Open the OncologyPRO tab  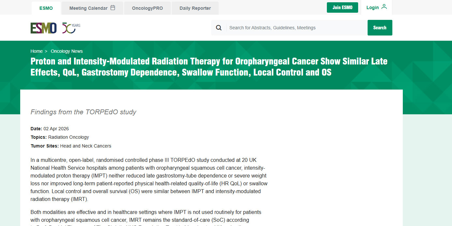[x=147, y=8]
